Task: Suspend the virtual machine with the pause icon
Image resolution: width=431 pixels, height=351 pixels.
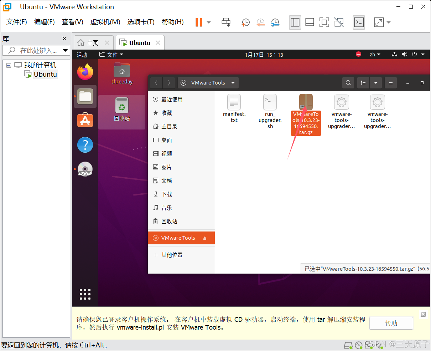Action: pyautogui.click(x=198, y=22)
